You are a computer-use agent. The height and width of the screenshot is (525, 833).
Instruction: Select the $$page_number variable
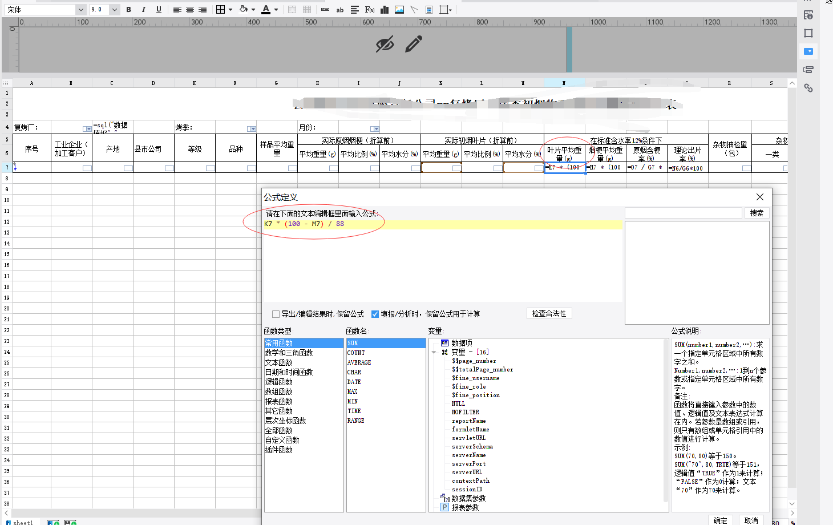(474, 361)
